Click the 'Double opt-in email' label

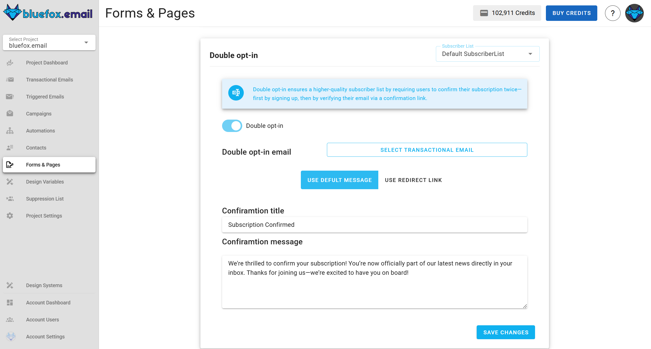[x=256, y=152]
